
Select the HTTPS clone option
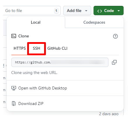[x=20, y=48]
